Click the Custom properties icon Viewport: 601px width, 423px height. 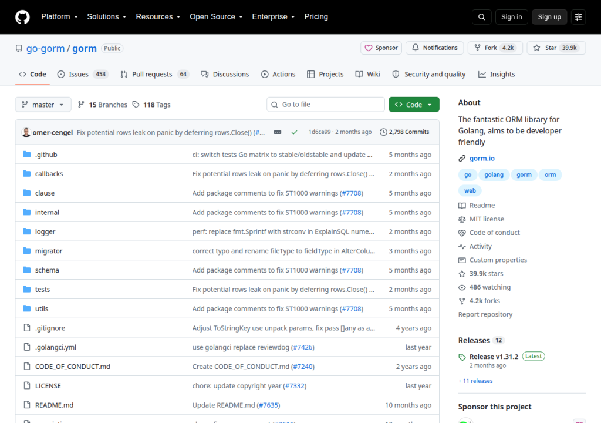(462, 260)
